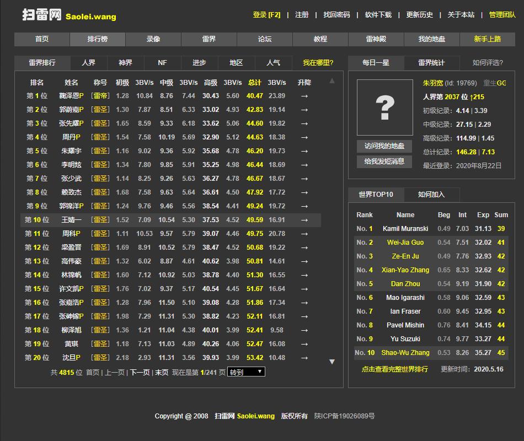This screenshot has width=524, height=441.
Task: Open the page jump dropdown 转到
Action: click(x=247, y=372)
